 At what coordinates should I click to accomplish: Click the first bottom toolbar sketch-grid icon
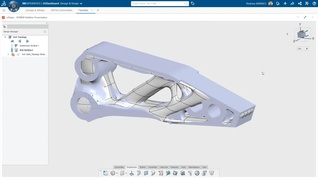(106, 173)
